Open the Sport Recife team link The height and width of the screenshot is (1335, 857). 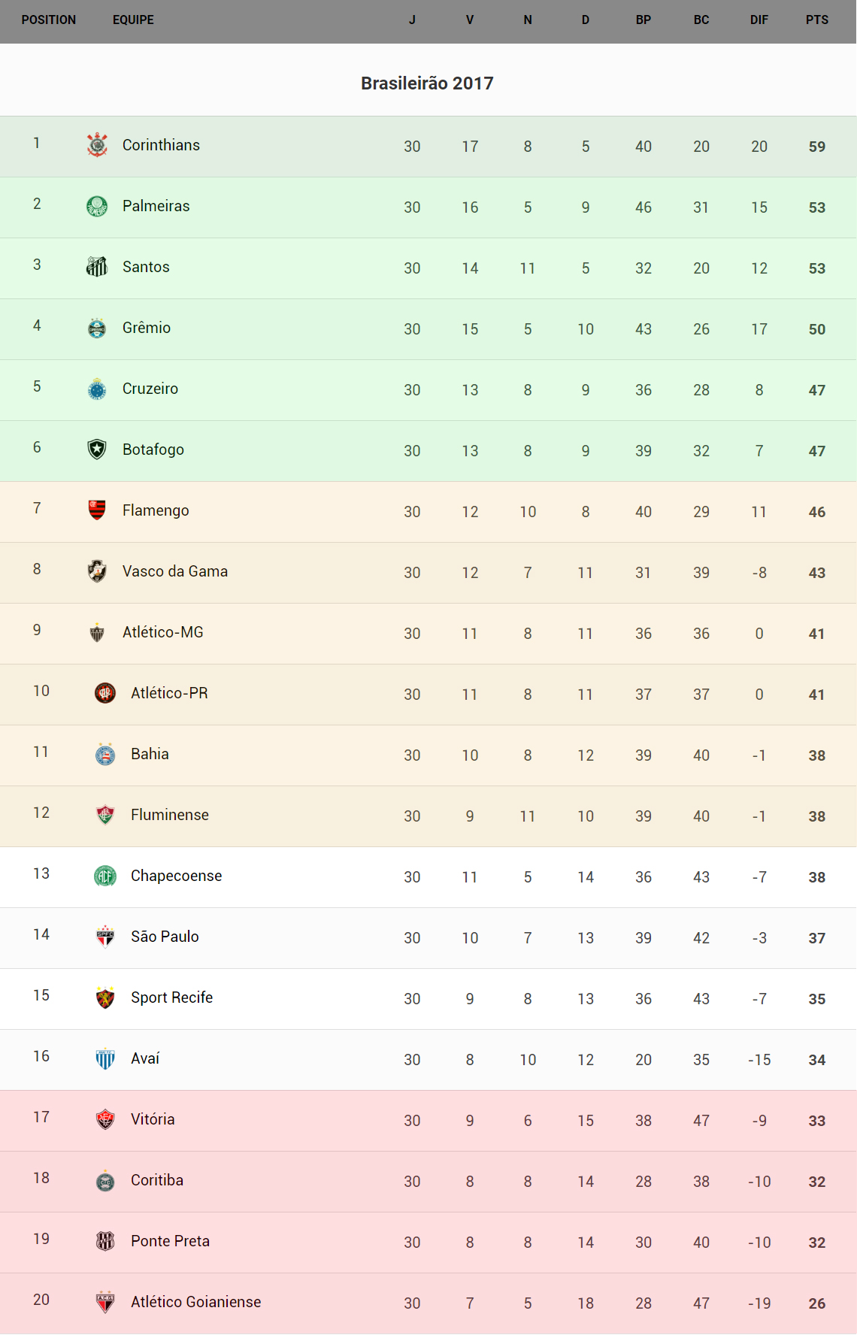171,997
